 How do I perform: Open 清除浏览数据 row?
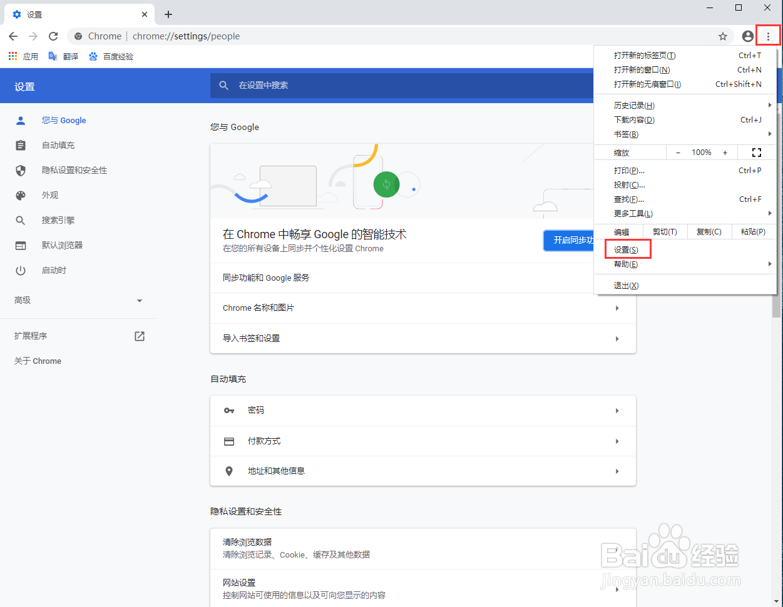pyautogui.click(x=423, y=548)
